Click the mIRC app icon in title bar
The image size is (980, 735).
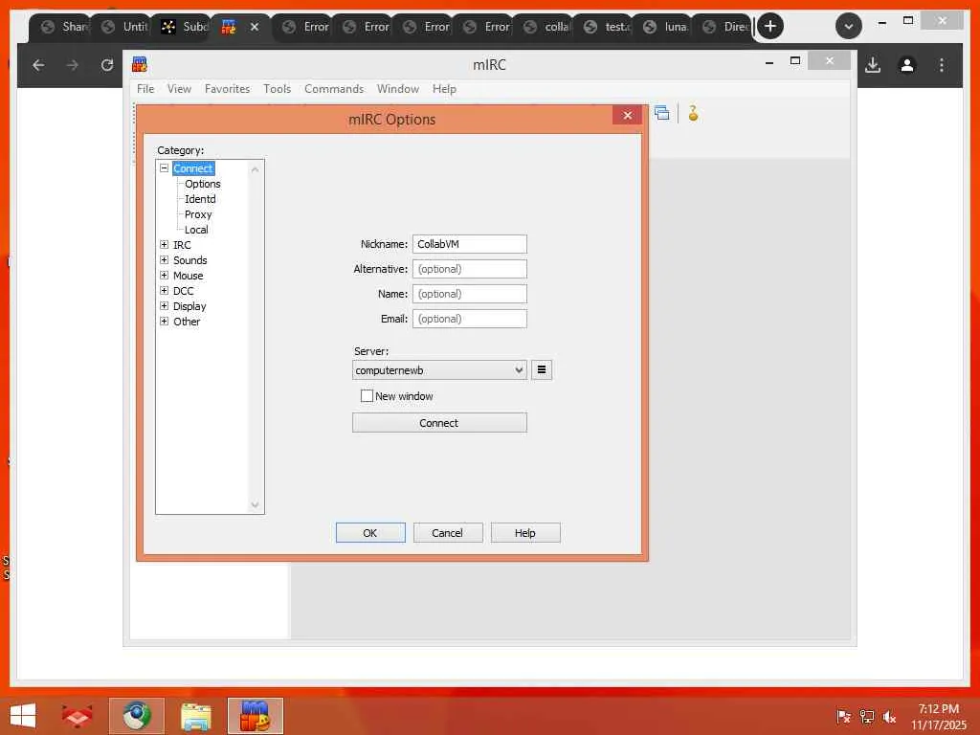click(140, 64)
